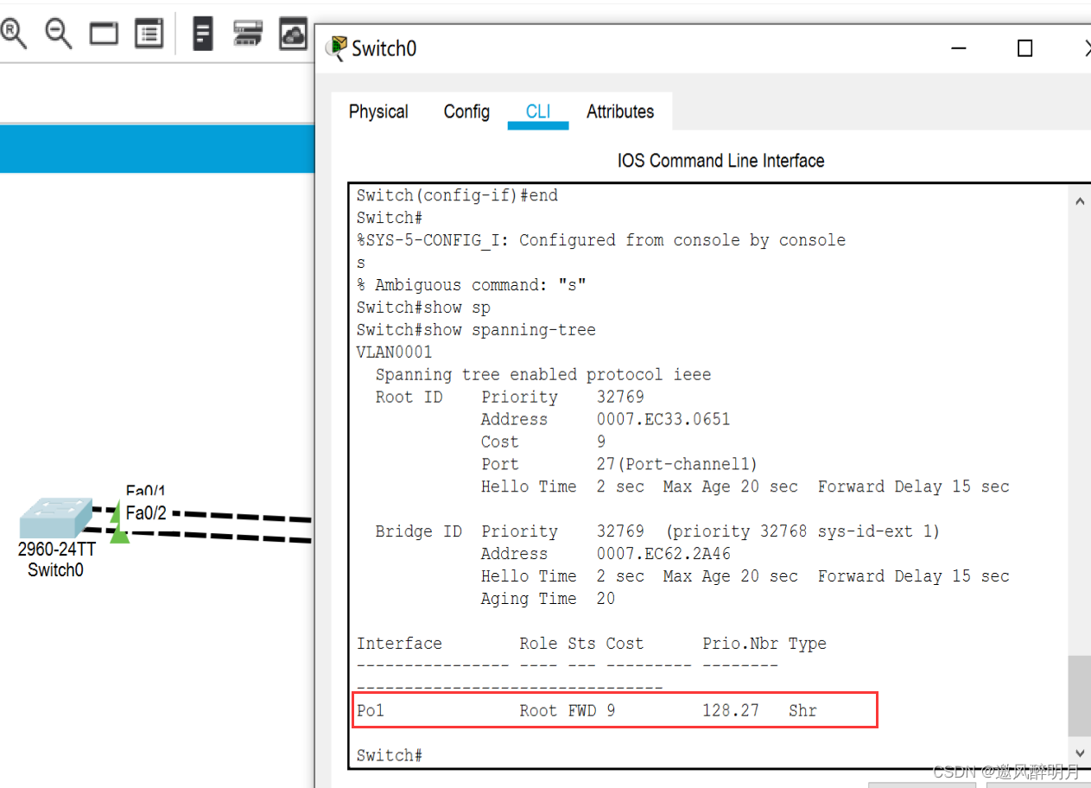The width and height of the screenshot is (1091, 788).
Task: Maximize the Switch0 window
Action: pyautogui.click(x=1024, y=48)
